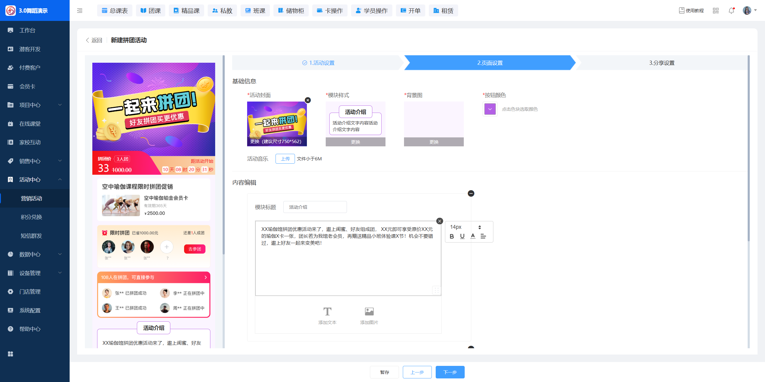Remove the activity cover image

[x=308, y=100]
